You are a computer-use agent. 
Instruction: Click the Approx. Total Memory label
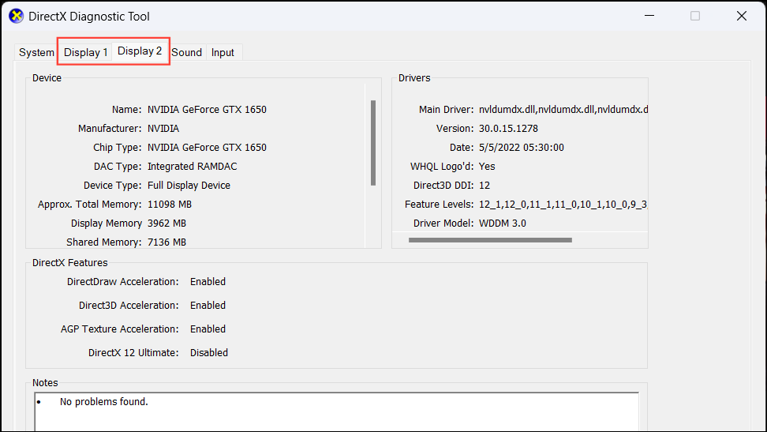click(x=89, y=205)
